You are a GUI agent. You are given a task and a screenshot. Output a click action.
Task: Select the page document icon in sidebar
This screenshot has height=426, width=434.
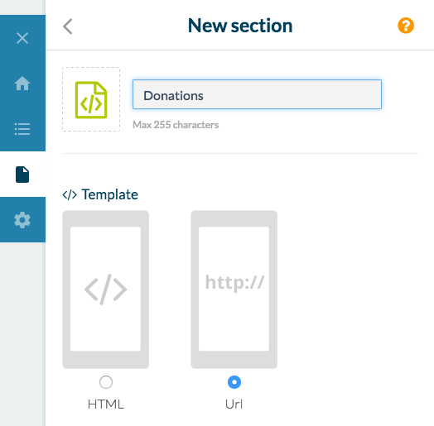coord(22,175)
